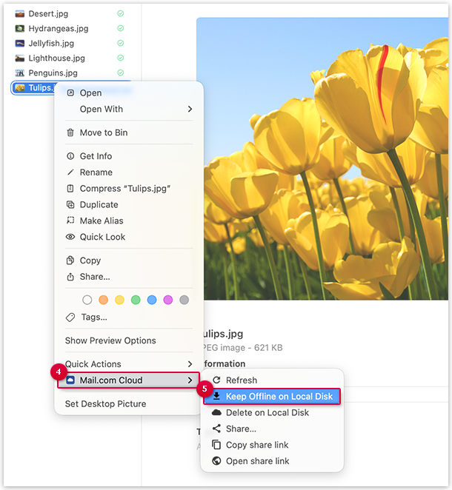Image resolution: width=452 pixels, height=490 pixels.
Task: Select the Lighthouse.jpg file in the list
Action: click(56, 58)
